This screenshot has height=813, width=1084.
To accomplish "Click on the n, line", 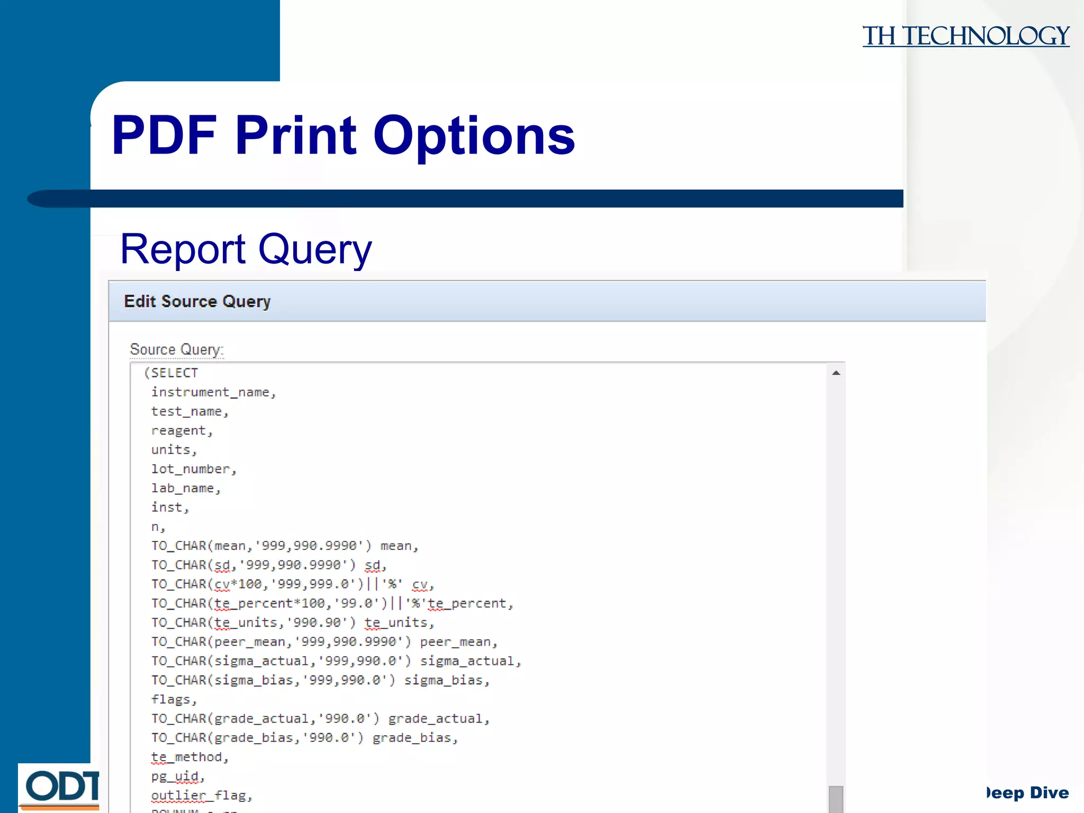I will coord(158,527).
